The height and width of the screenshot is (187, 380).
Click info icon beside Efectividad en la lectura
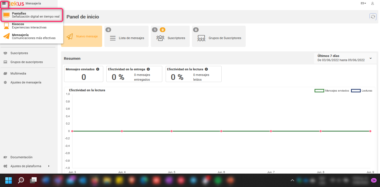point(206,69)
